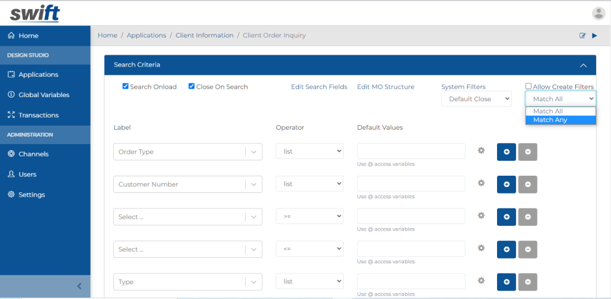This screenshot has width=611, height=299.
Task: Click the play/run icon in breadcrumb bar
Action: click(x=594, y=36)
